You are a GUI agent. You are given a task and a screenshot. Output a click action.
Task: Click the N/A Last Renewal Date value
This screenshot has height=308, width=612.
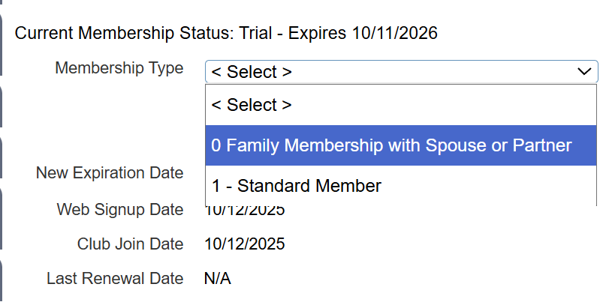(x=217, y=279)
